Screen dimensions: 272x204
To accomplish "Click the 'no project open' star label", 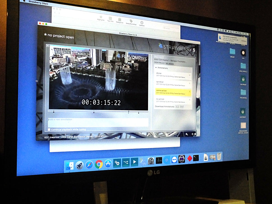I will (59, 36).
